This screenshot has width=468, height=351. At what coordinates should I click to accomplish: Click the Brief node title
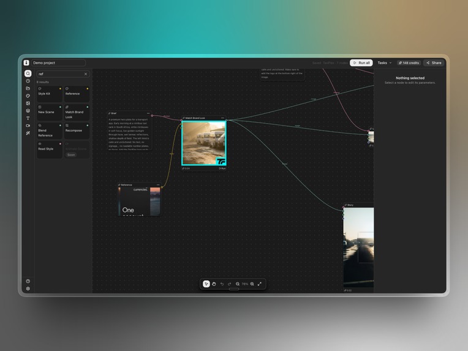(114, 113)
